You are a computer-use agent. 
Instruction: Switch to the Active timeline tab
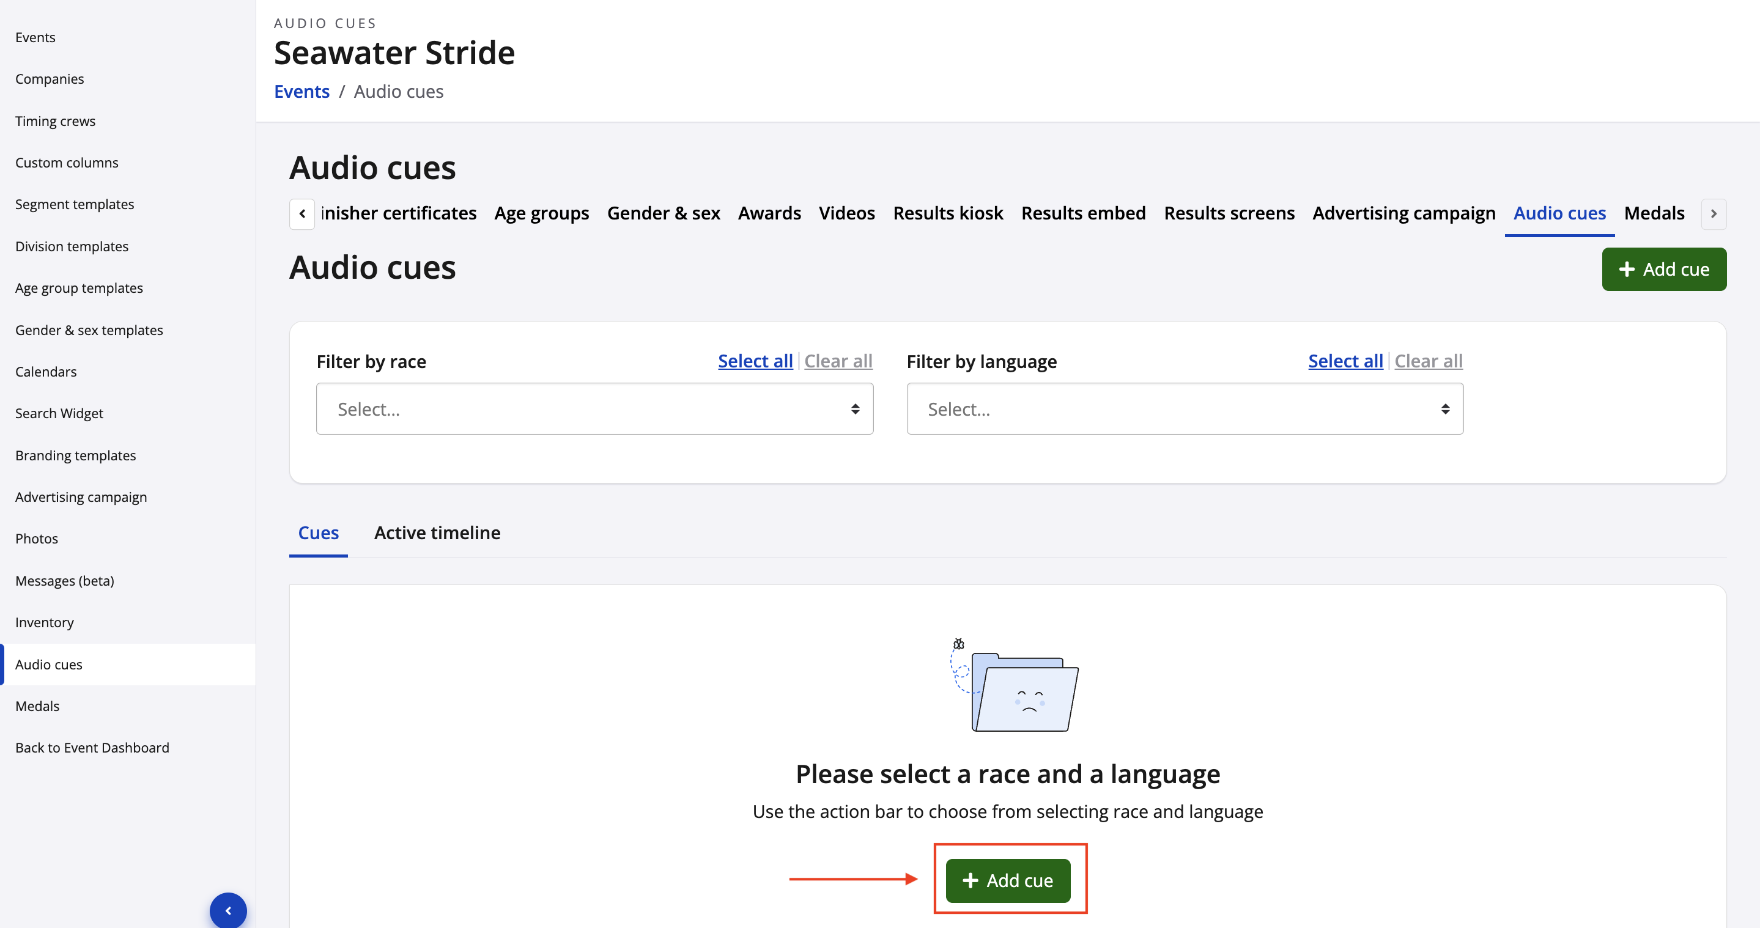437,532
